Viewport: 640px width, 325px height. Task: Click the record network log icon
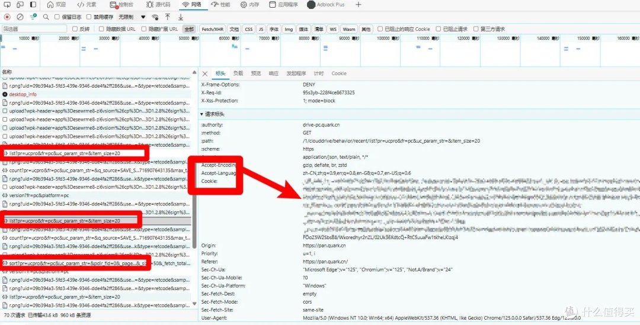(7, 17)
